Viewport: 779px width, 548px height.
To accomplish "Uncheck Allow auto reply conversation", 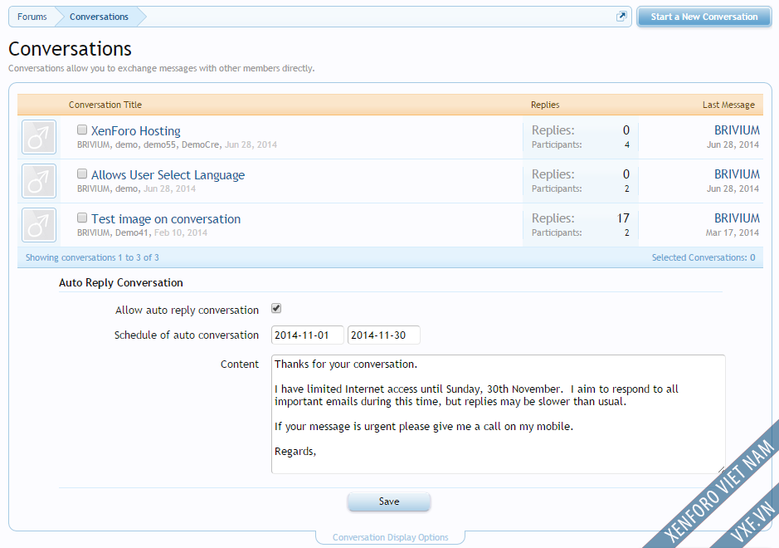I will (x=276, y=308).
